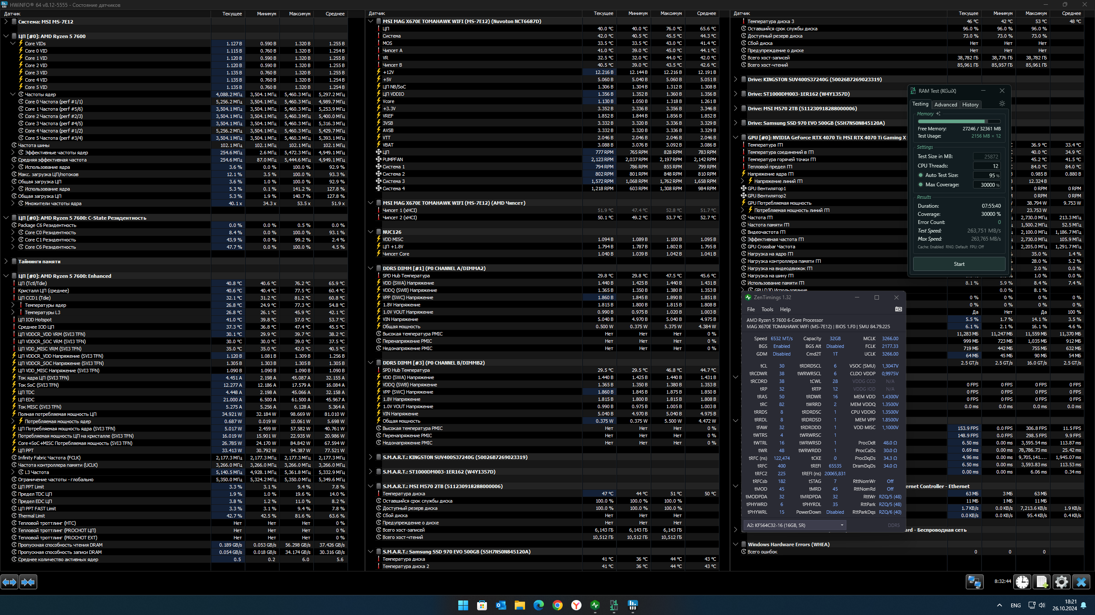Take ZenTimings screenshot with camera icon

(x=898, y=309)
